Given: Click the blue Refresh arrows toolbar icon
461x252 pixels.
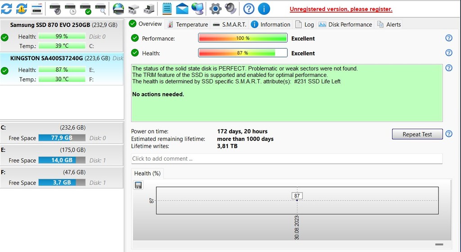Looking at the screenshot, I should [6, 9].
